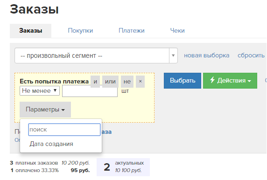Toggle the 'не' negation operator
267x180 pixels.
pyautogui.click(x=127, y=82)
